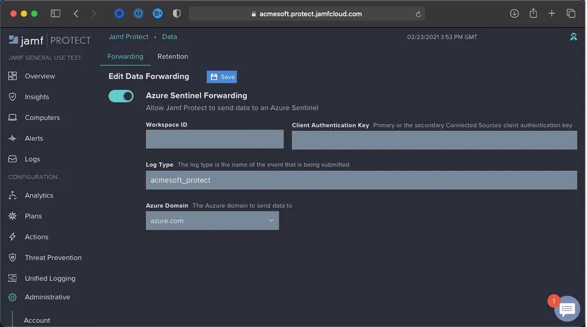The image size is (587, 327).
Task: Click Administrative in the sidebar
Action: click(x=47, y=297)
